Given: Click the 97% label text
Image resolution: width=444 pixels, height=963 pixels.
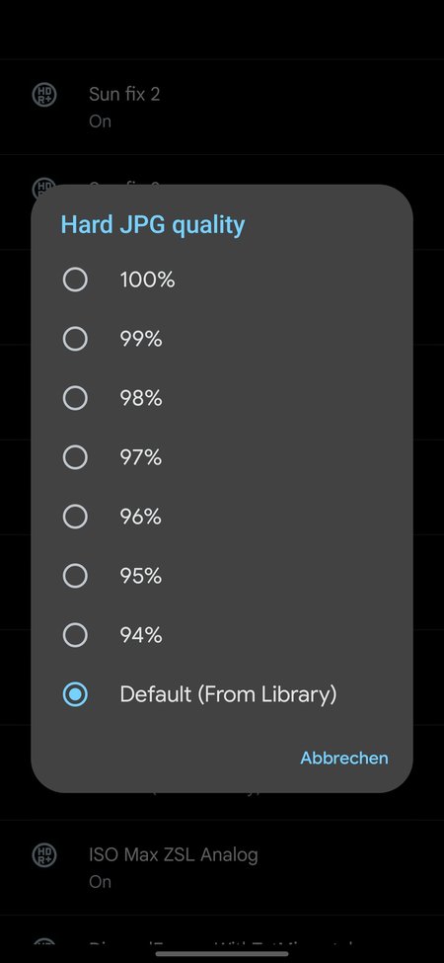Looking at the screenshot, I should point(140,457).
